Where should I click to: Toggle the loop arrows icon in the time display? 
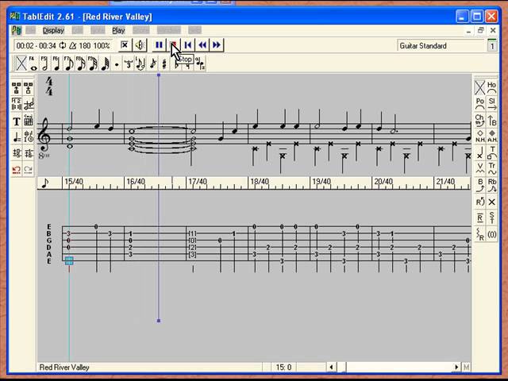[x=63, y=46]
